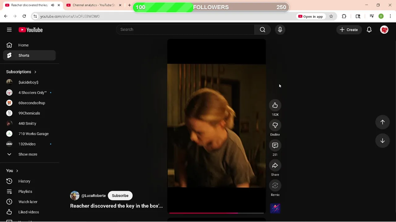This screenshot has width=396, height=222.
Task: Reload the page
Action: click(24, 16)
